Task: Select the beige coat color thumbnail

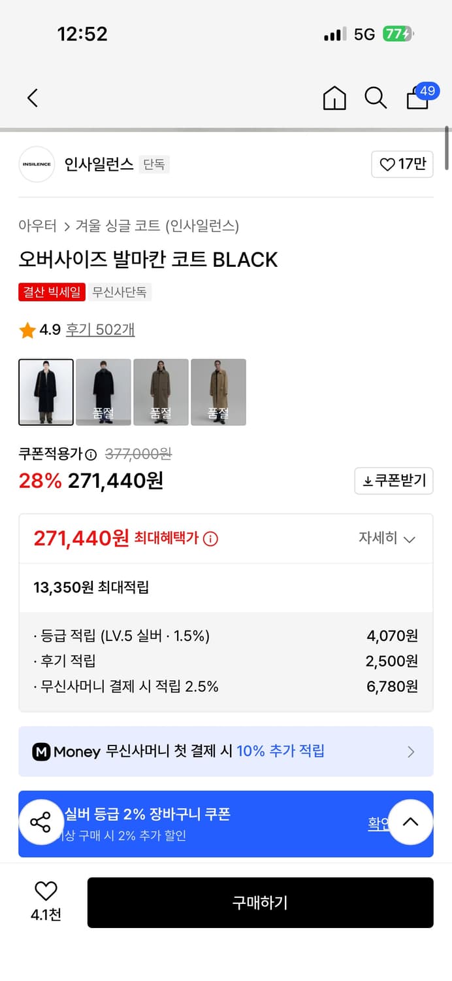Action: pos(218,392)
